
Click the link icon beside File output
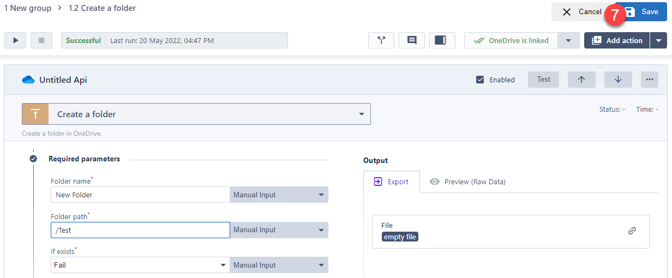coord(632,231)
